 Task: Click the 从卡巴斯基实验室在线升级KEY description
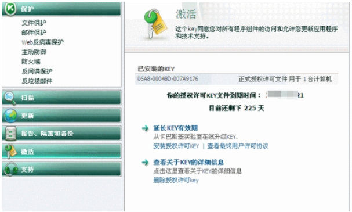coord(195,137)
